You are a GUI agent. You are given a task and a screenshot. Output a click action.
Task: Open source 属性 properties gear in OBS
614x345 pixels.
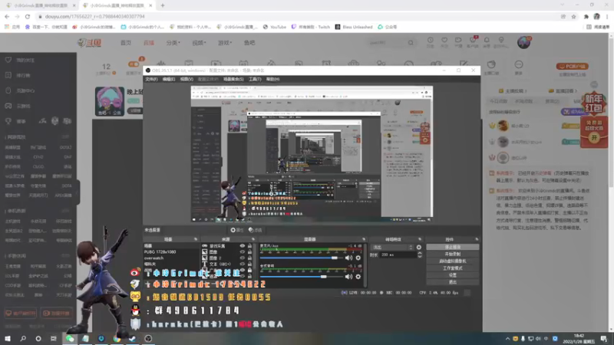coord(237,230)
